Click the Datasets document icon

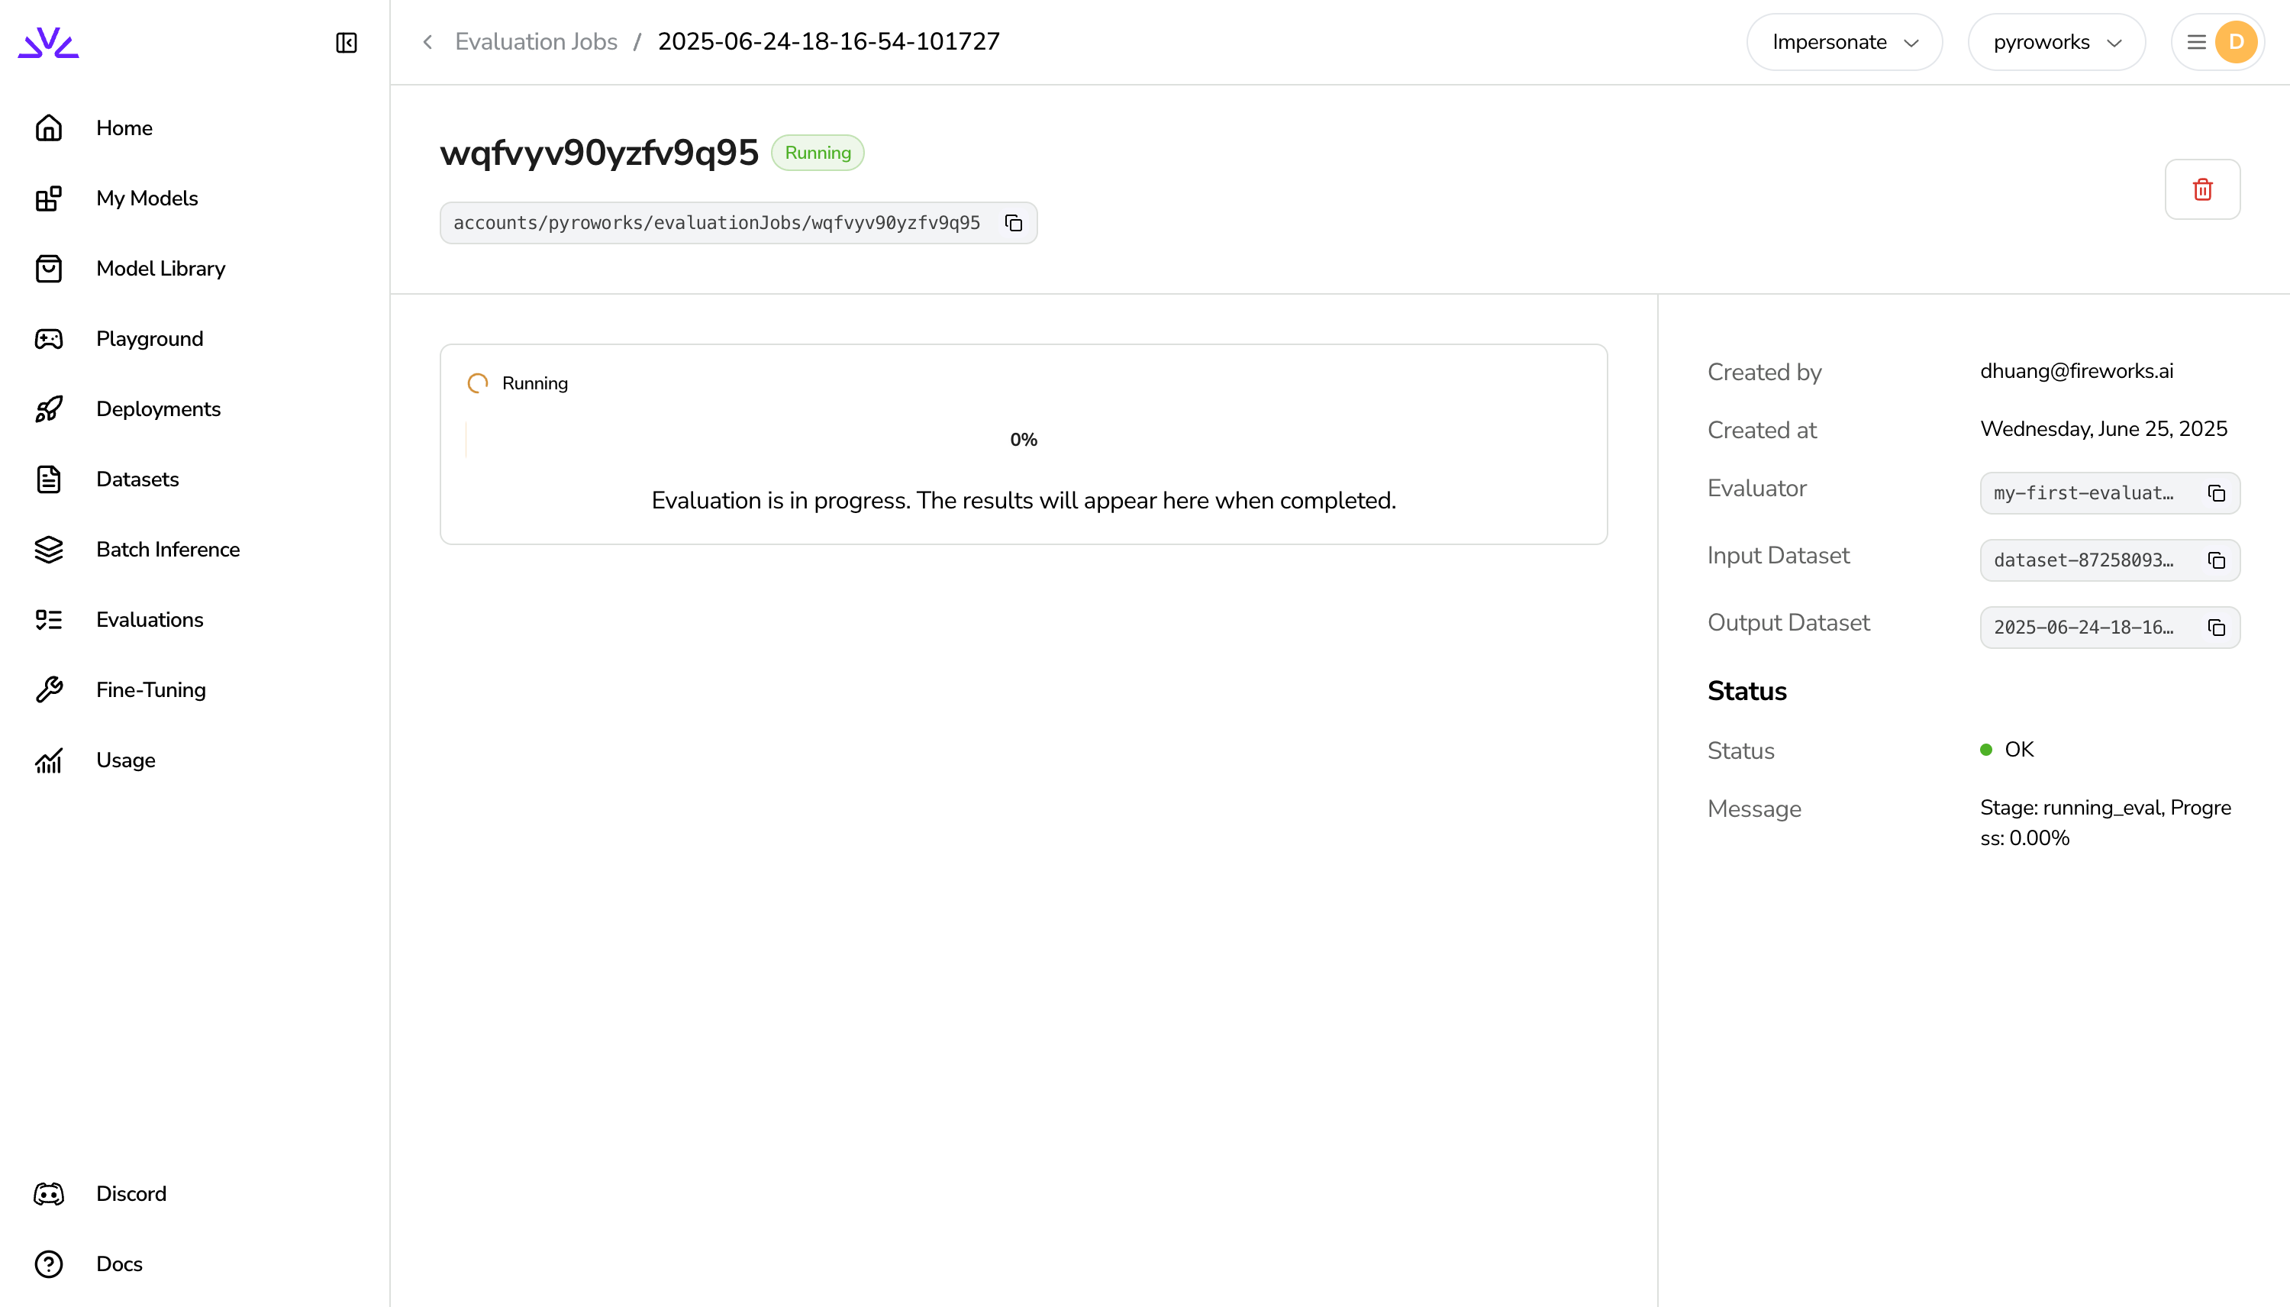(48, 479)
